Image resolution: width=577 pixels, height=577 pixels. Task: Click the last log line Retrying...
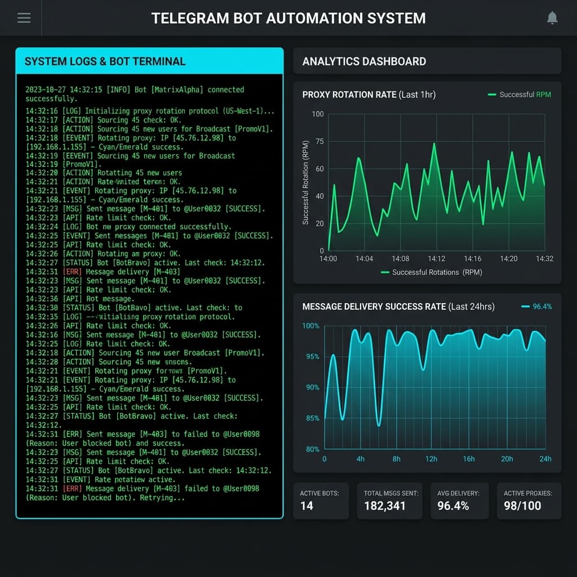[x=142, y=493]
